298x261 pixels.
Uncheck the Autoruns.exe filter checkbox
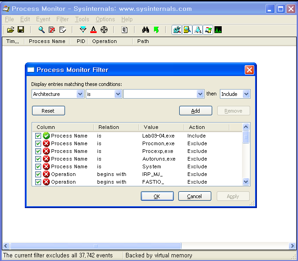click(38, 159)
